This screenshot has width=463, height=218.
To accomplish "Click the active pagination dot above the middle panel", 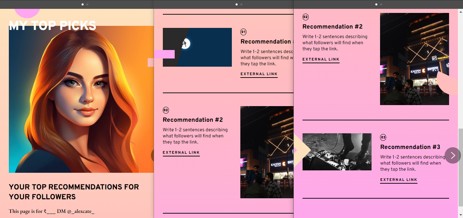I will [x=237, y=4].
